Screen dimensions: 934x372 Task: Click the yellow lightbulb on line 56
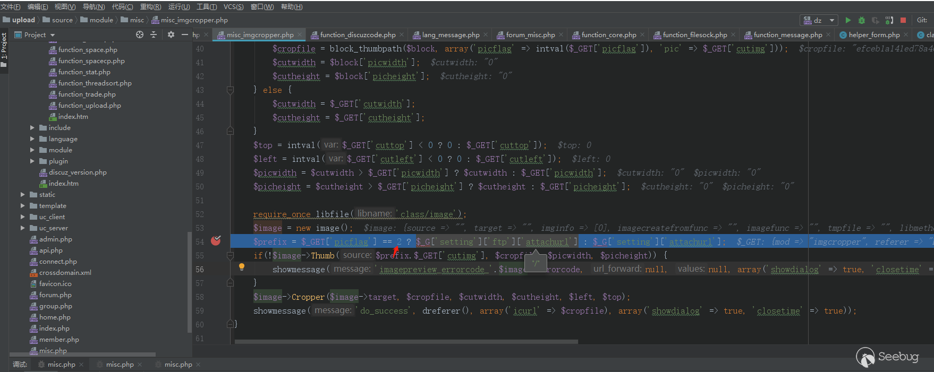coord(242,267)
